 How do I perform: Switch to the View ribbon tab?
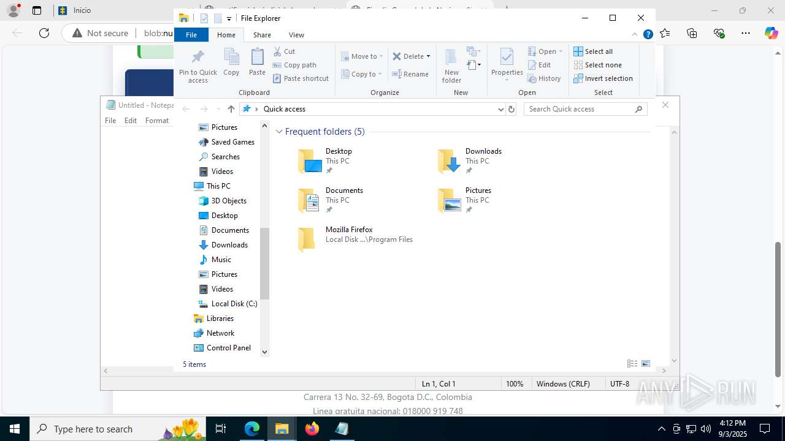(x=296, y=35)
